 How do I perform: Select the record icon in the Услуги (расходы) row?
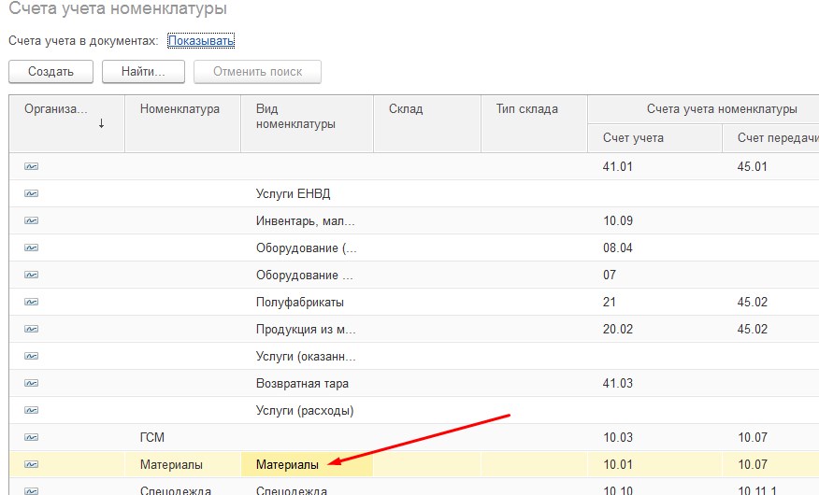[32, 411]
